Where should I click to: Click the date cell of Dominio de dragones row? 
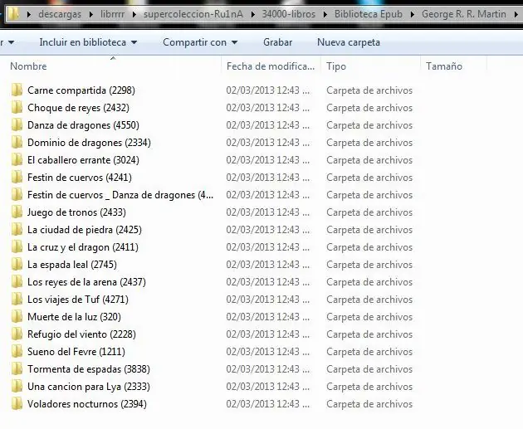coord(268,143)
